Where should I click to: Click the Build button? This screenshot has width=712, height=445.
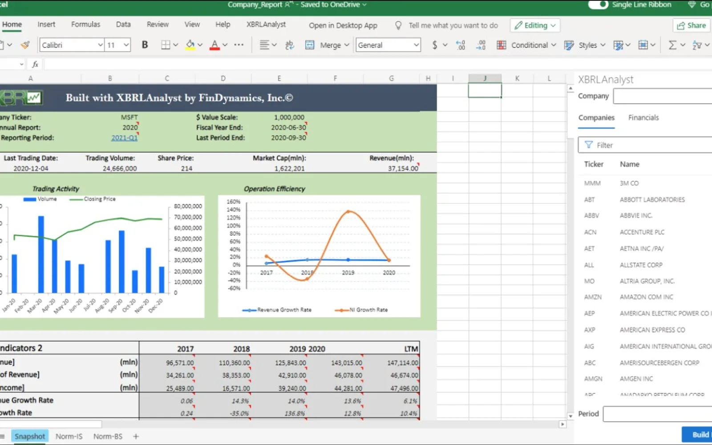click(698, 435)
